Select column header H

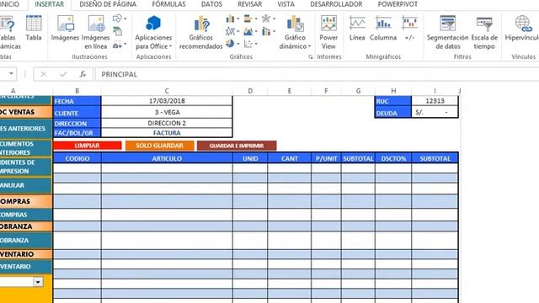coord(393,91)
